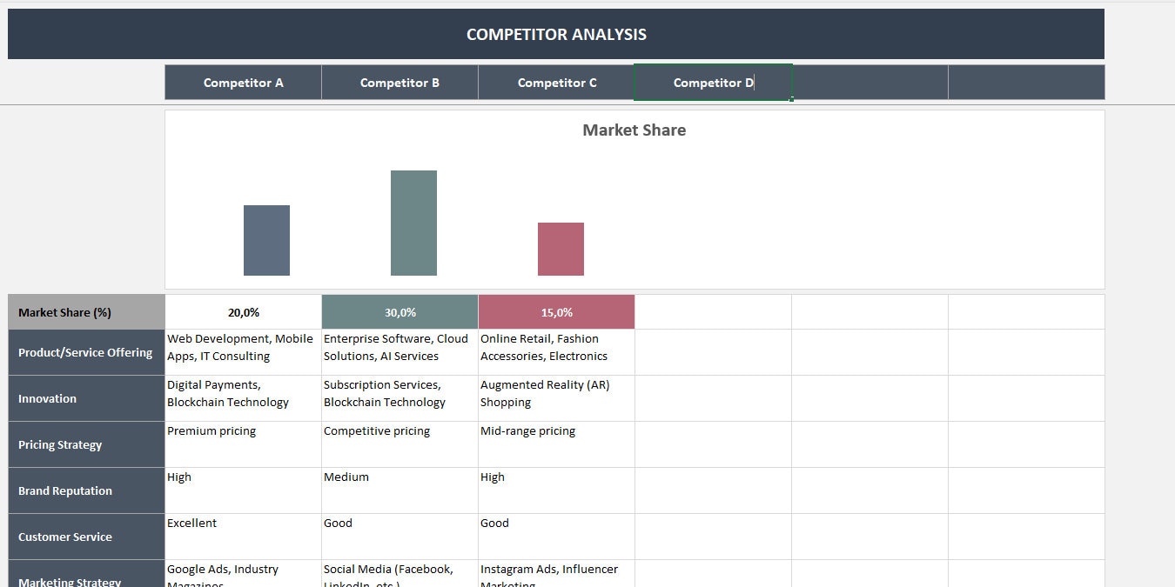Select the tallest bar for Competitor B
Image resolution: width=1175 pixels, height=587 pixels.
pyautogui.click(x=413, y=222)
